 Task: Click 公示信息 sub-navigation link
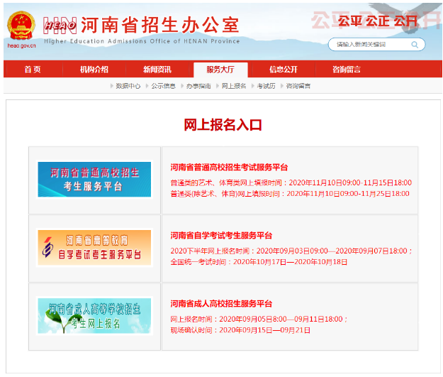163,86
